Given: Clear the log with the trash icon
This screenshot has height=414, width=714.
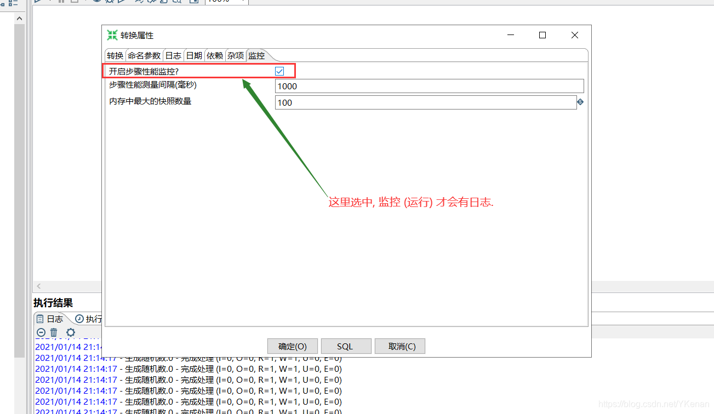Looking at the screenshot, I should [54, 332].
